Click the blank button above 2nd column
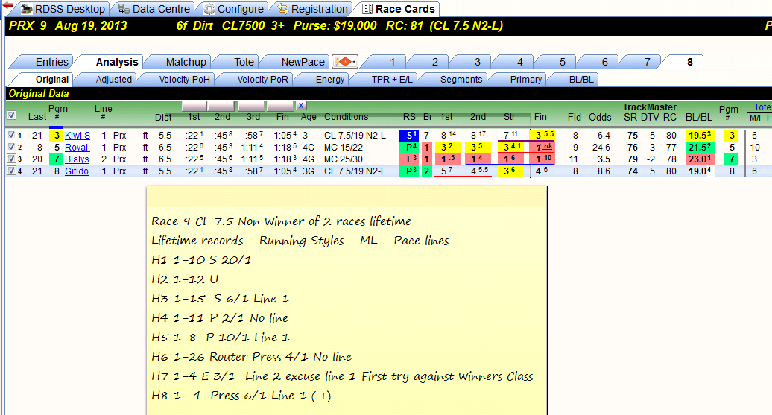This screenshot has width=772, height=415. tap(221, 105)
